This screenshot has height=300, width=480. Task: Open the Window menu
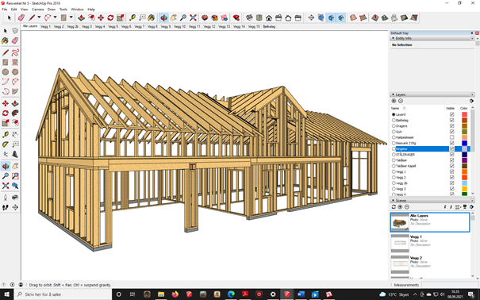tap(77, 10)
